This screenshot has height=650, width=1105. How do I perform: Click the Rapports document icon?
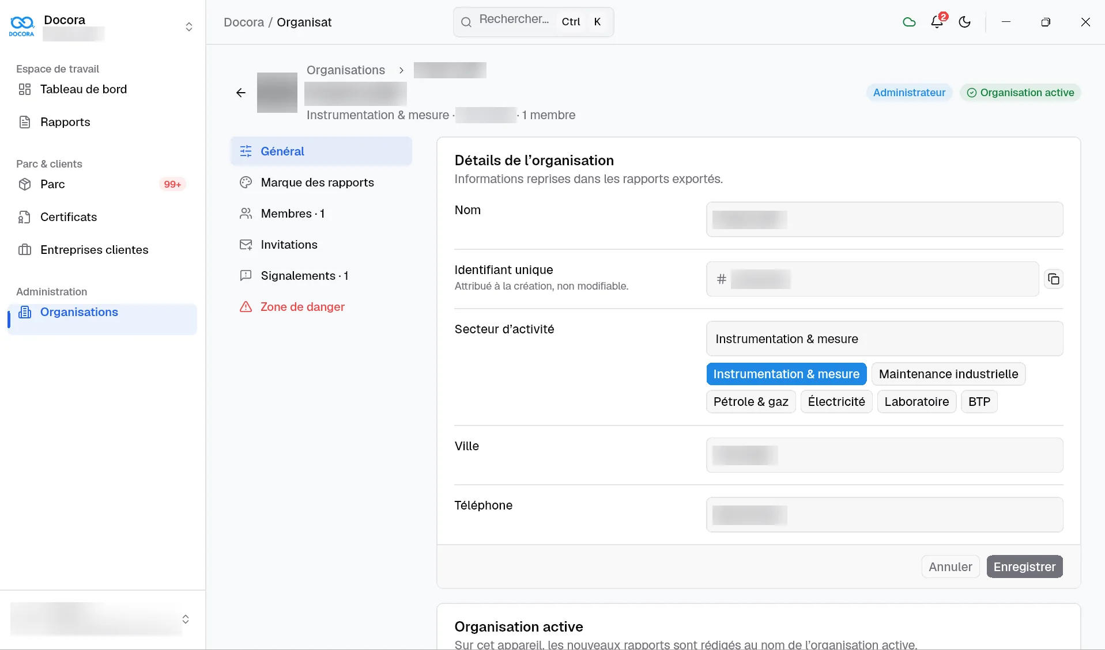(25, 122)
